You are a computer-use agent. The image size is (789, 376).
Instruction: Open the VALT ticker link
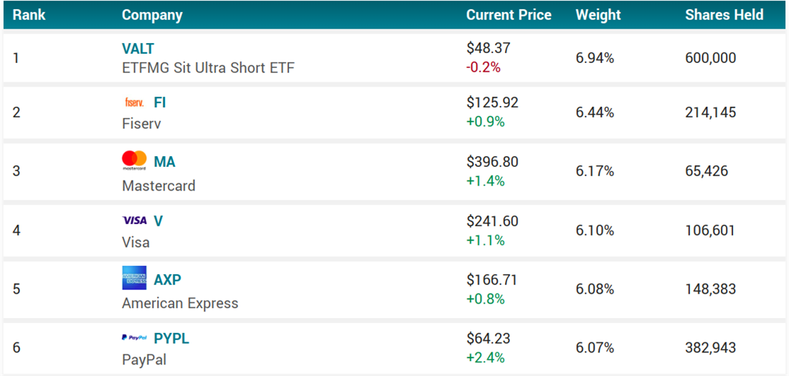tap(138, 49)
